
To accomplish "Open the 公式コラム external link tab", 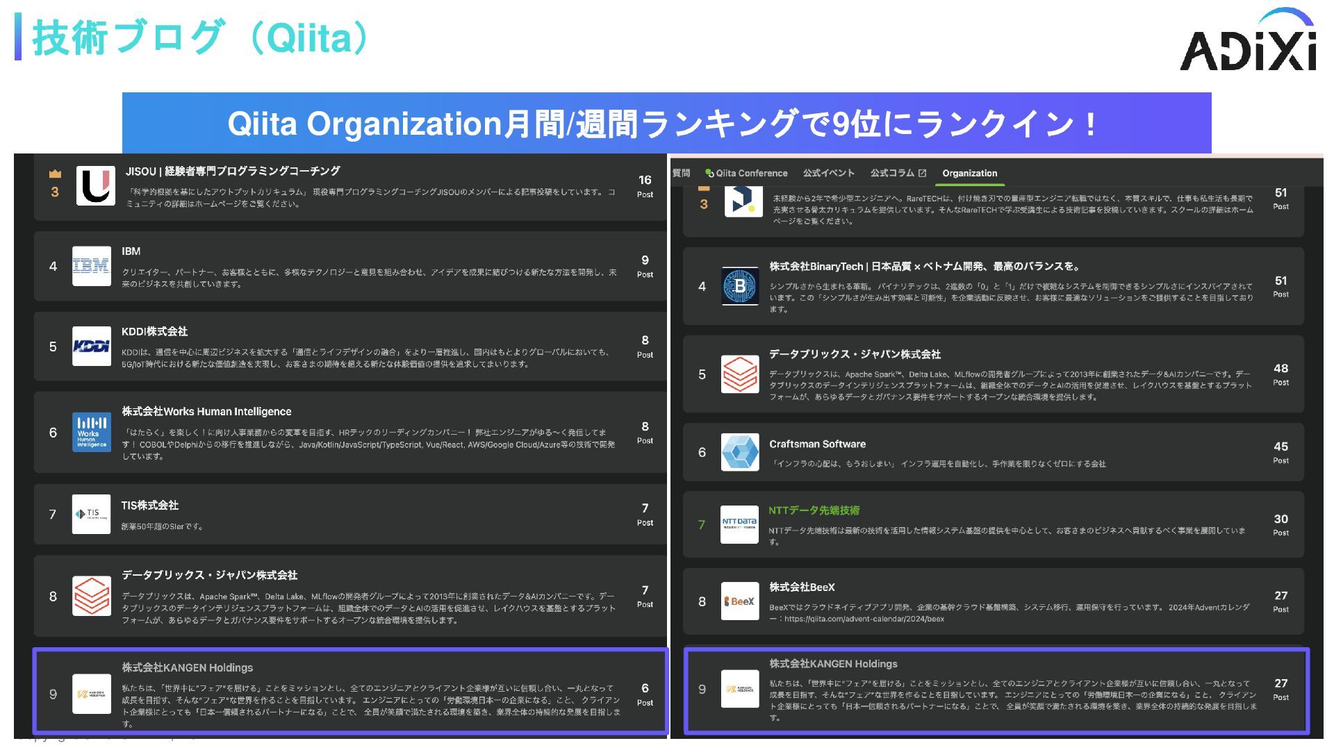I will pos(898,174).
